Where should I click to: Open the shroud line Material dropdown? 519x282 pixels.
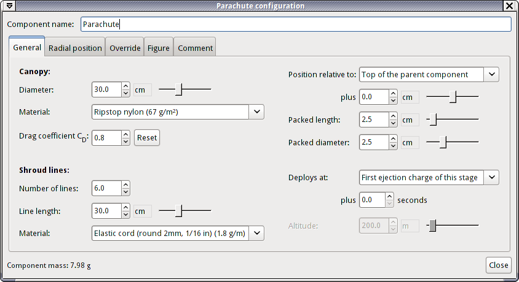pyautogui.click(x=257, y=233)
